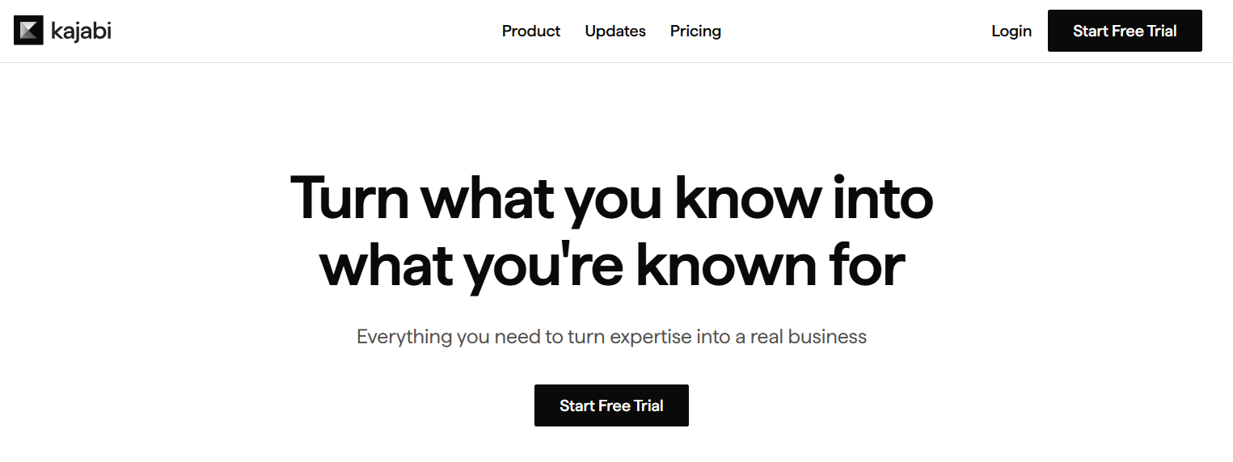Image resolution: width=1233 pixels, height=462 pixels.
Task: Go to the Updates page
Action: pos(615,31)
